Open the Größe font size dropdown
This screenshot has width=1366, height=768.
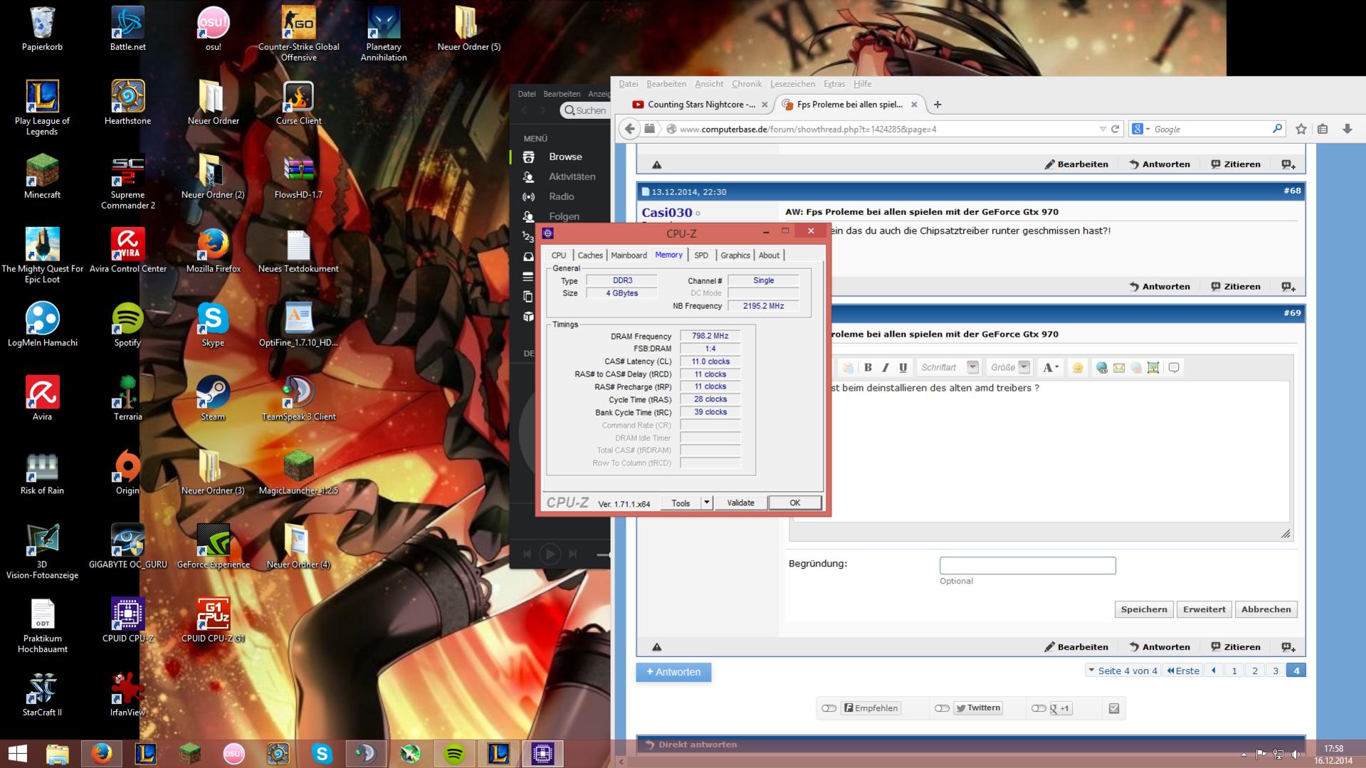[1009, 367]
